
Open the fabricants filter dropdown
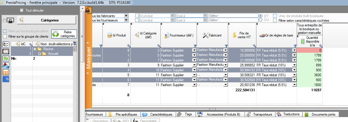pos(126,16)
